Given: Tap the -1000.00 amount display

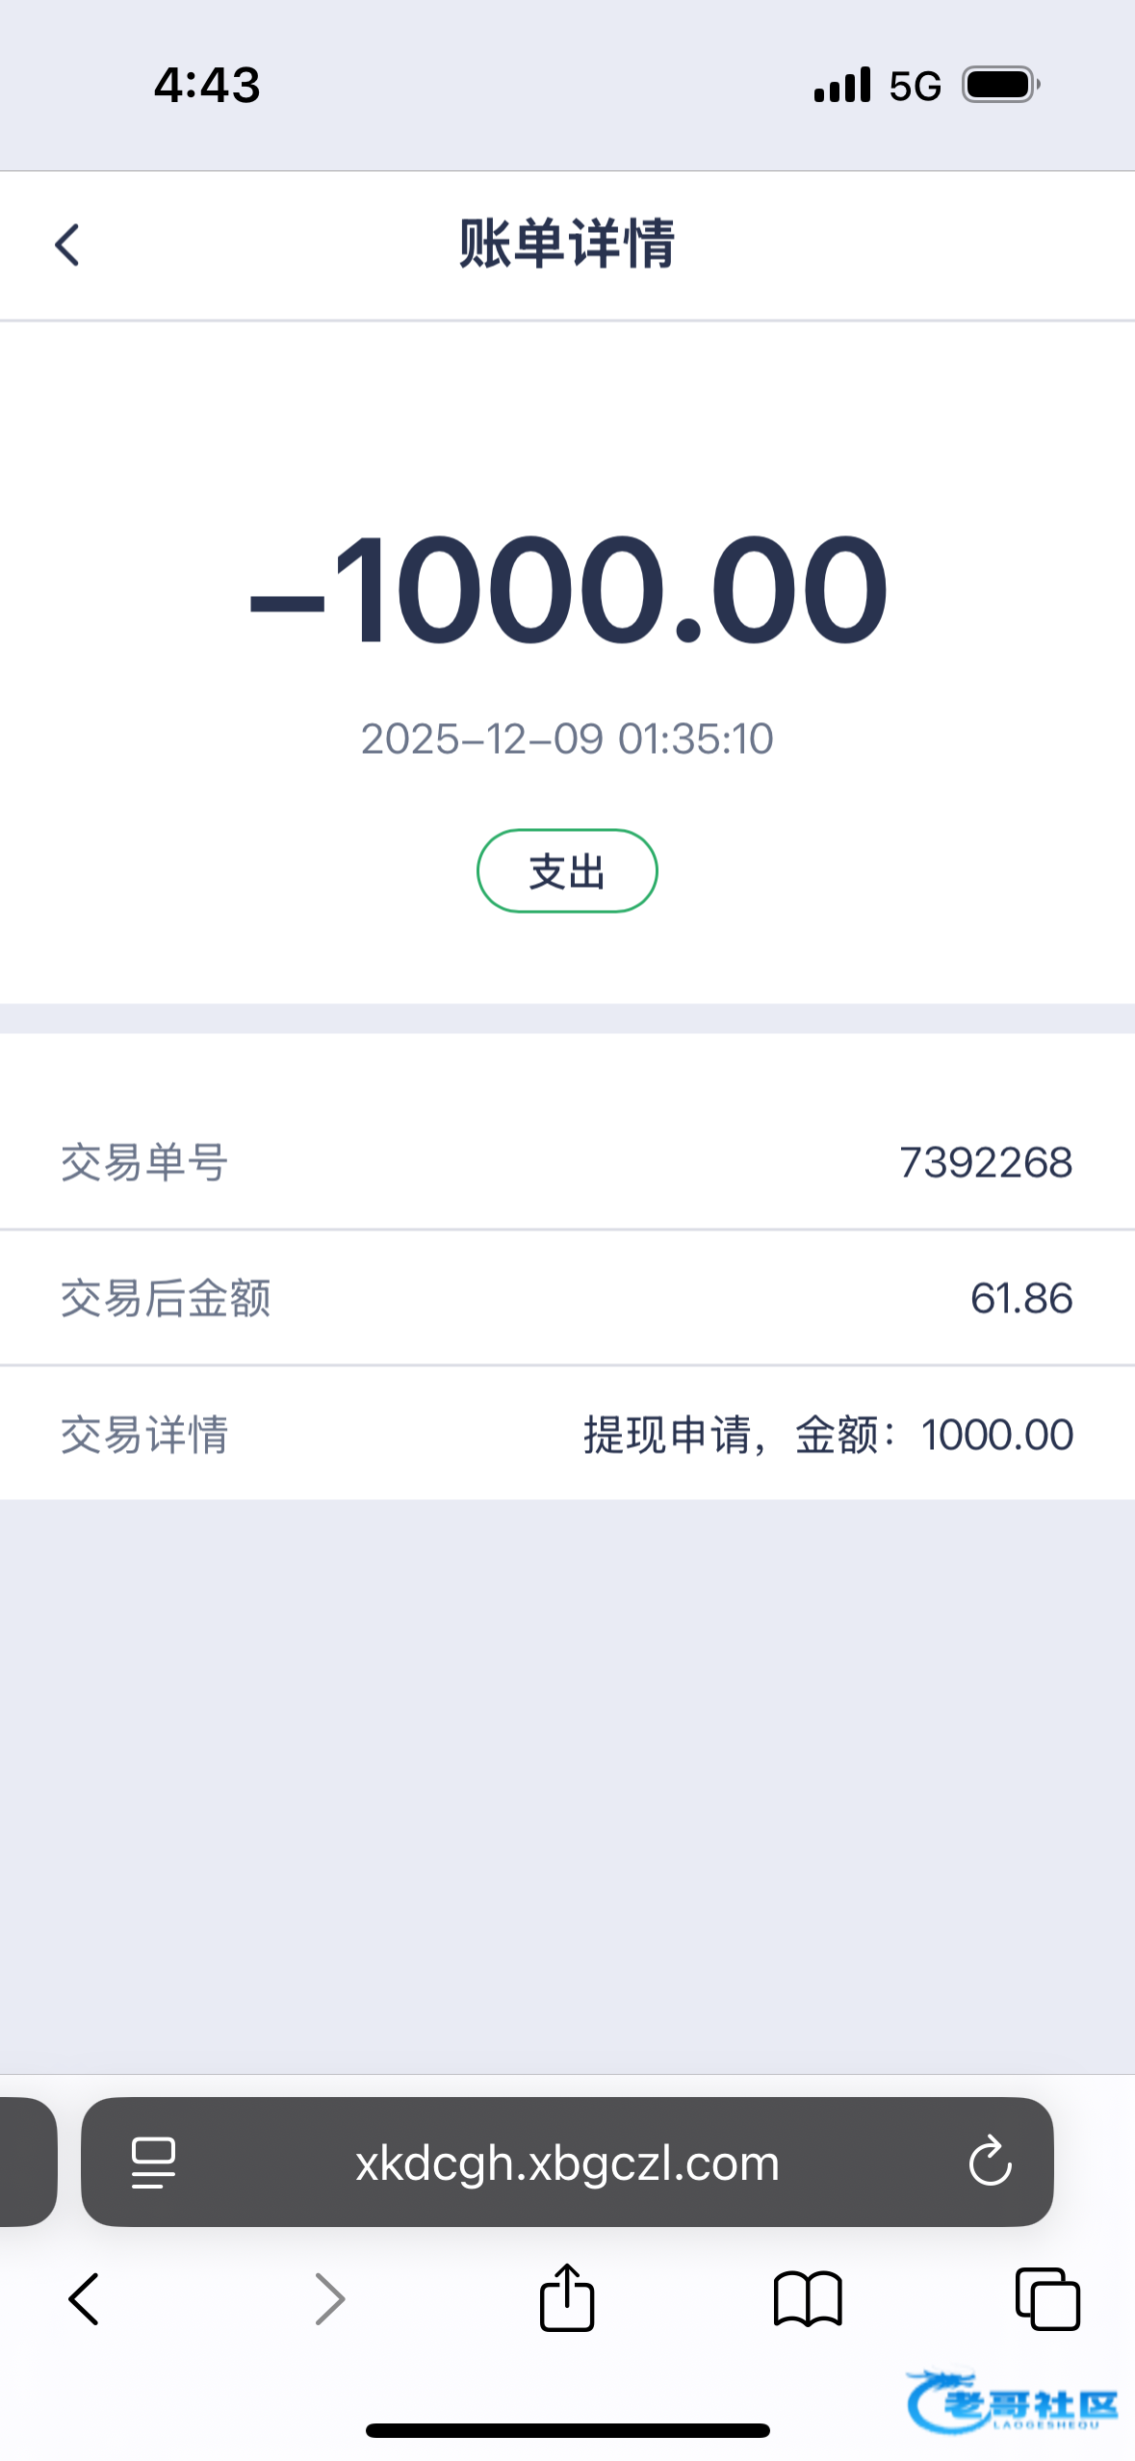Looking at the screenshot, I should 568,589.
